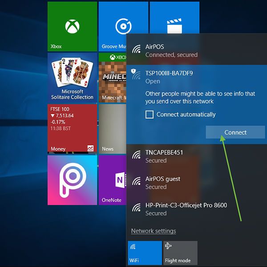This screenshot has height=267, width=267.
Task: Connect to the TSP100III-BA7DF9 network
Action: (235, 132)
